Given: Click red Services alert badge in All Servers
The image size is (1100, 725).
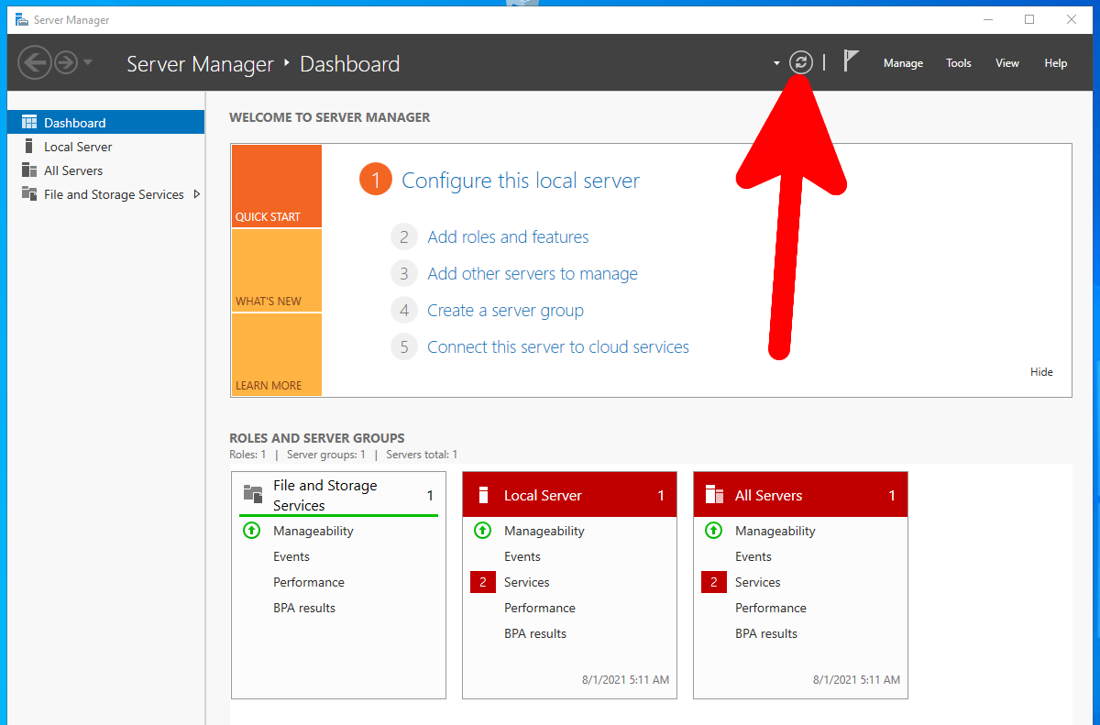Looking at the screenshot, I should [713, 582].
